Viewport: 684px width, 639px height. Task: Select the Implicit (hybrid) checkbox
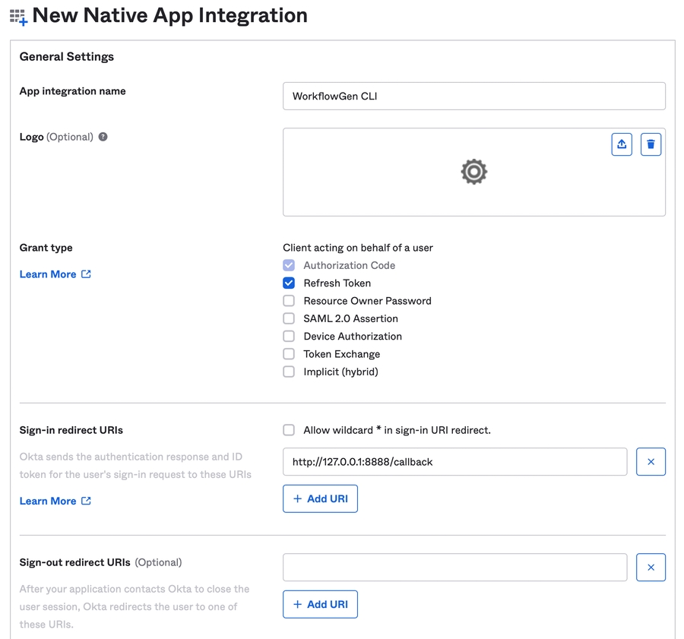pos(289,372)
